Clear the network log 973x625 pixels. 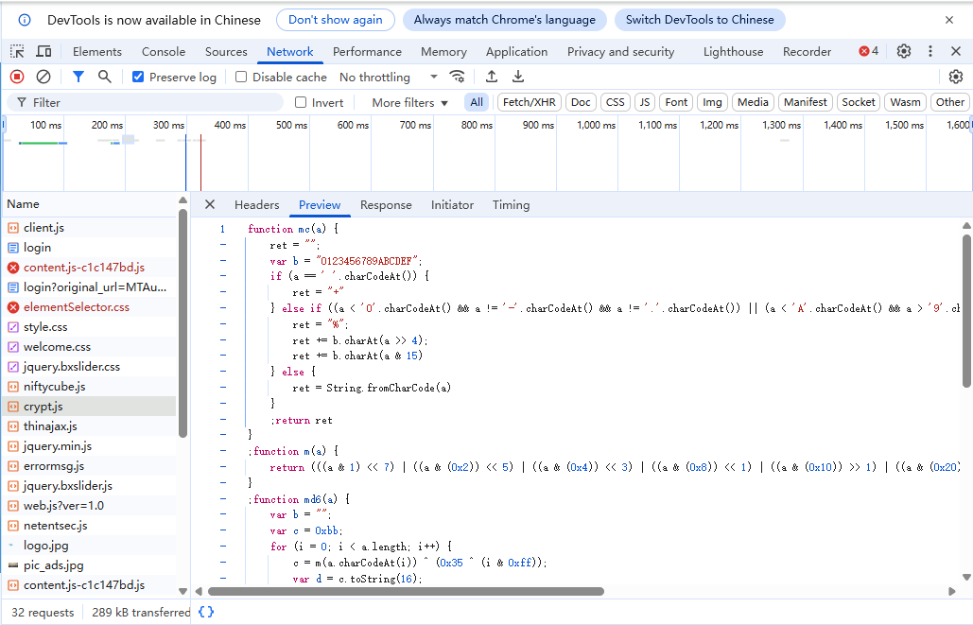(x=42, y=77)
